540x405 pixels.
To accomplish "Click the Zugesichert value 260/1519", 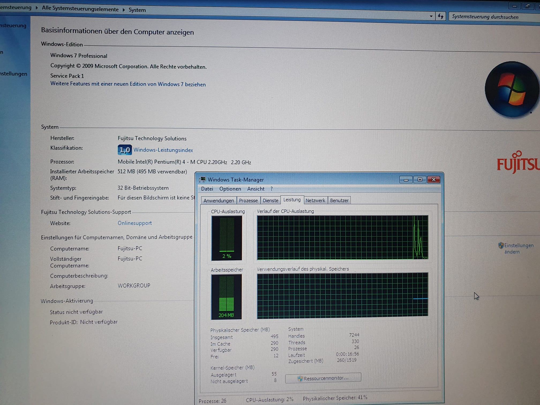I will (x=347, y=360).
